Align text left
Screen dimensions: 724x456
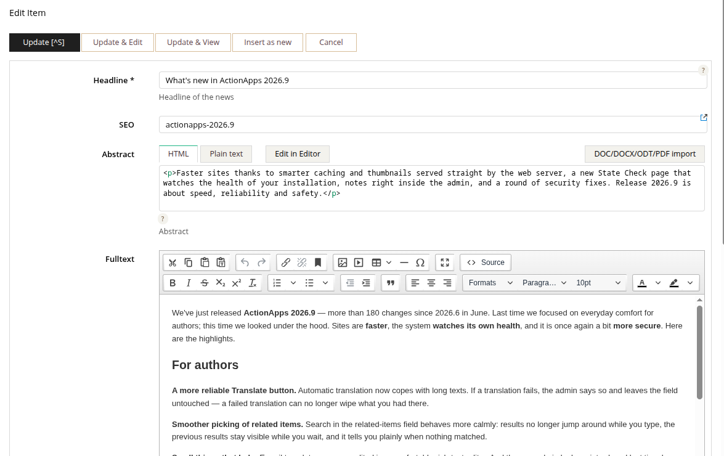(x=415, y=283)
